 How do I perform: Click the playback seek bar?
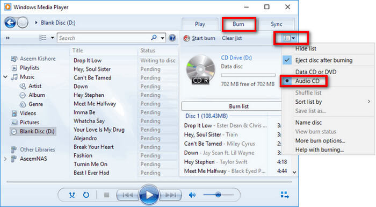[149, 182]
